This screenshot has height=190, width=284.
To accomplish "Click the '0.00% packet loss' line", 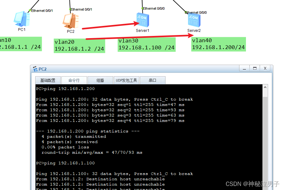I will tap(65, 147).
